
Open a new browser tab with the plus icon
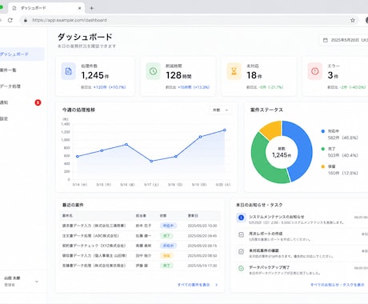tap(91, 8)
